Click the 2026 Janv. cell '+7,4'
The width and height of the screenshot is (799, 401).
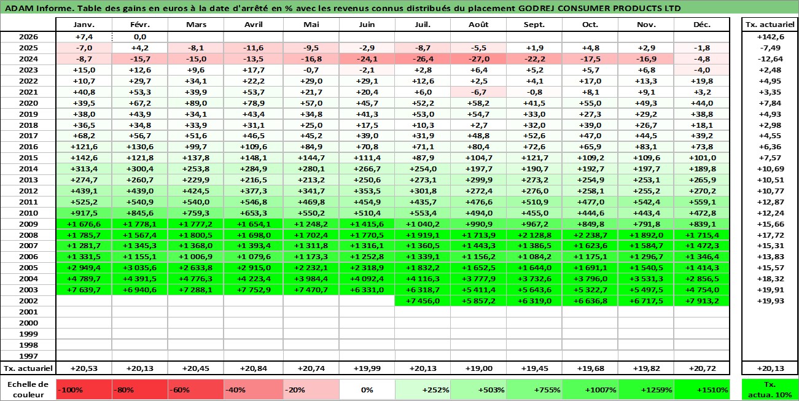point(84,37)
